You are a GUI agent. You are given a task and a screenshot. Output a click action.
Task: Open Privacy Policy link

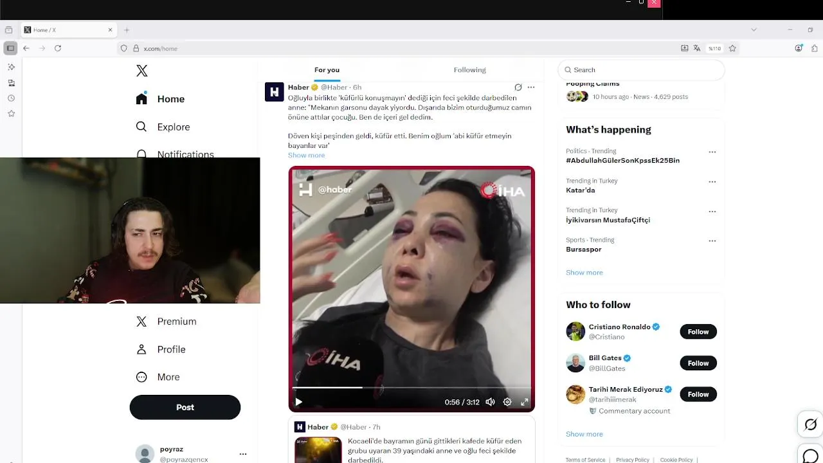point(633,460)
